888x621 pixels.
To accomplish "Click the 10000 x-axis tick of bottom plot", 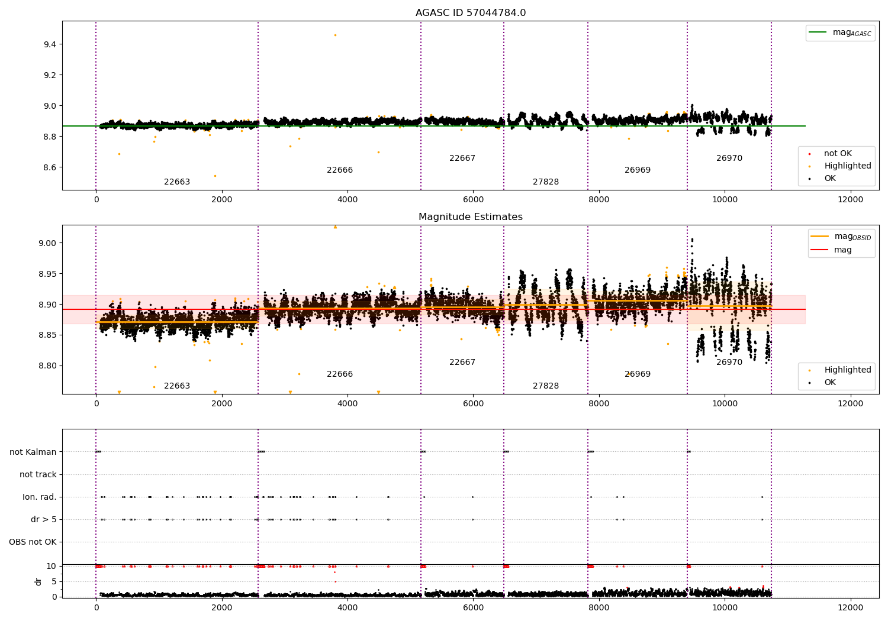I will [x=725, y=607].
